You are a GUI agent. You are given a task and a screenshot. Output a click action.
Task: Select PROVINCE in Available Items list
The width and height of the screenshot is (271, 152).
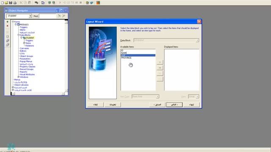click(x=138, y=58)
